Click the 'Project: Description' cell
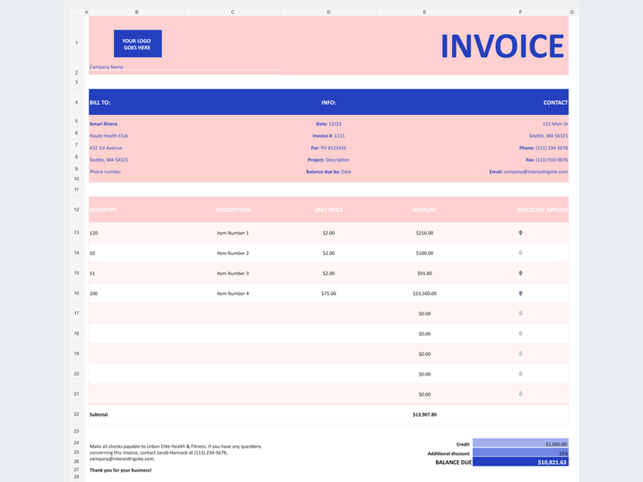 (x=328, y=160)
